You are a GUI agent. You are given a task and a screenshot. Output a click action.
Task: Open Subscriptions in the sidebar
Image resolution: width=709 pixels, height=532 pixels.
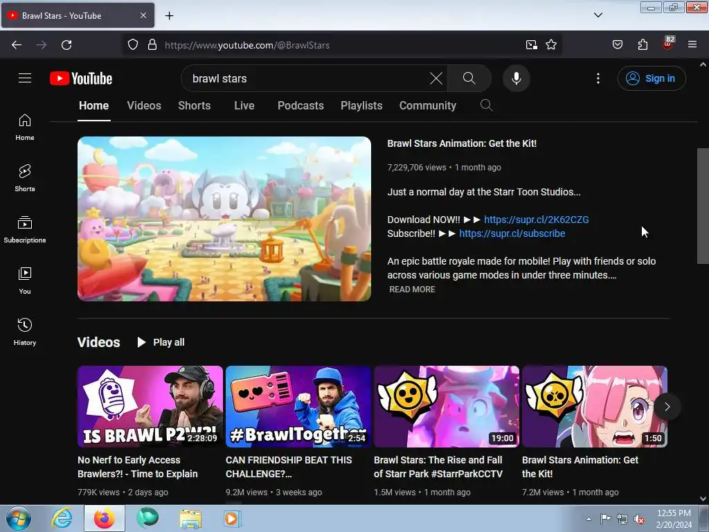25,229
